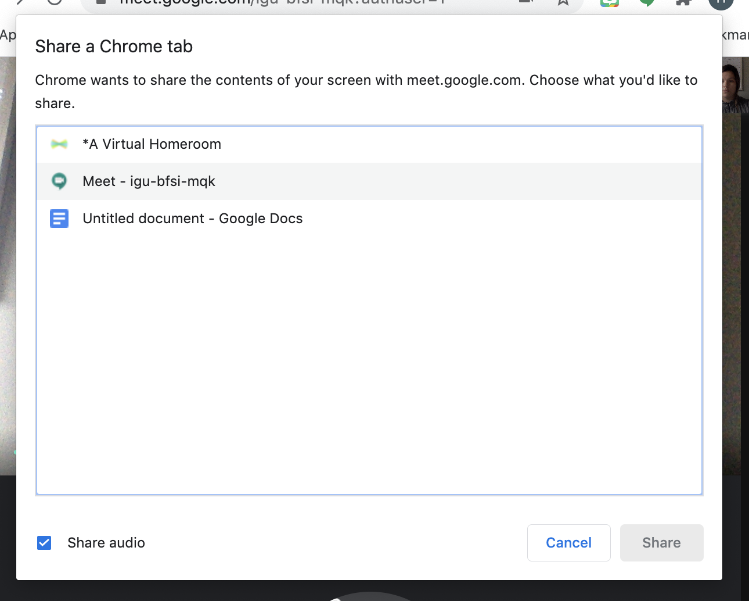Viewport: 749px width, 601px height.
Task: Reload the page with the reload button
Action: [55, 2]
